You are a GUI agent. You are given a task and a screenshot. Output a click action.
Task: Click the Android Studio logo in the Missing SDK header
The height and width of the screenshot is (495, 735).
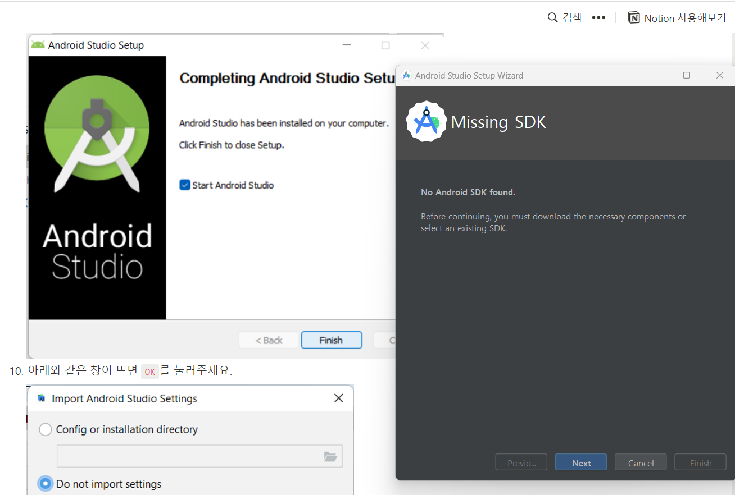[x=427, y=122]
